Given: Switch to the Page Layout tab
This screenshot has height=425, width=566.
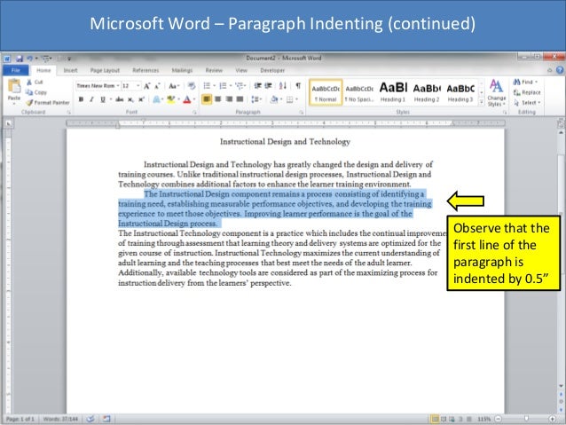Looking at the screenshot, I should pyautogui.click(x=105, y=70).
